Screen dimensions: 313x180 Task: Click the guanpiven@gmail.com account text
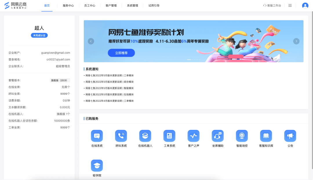coord(55,53)
